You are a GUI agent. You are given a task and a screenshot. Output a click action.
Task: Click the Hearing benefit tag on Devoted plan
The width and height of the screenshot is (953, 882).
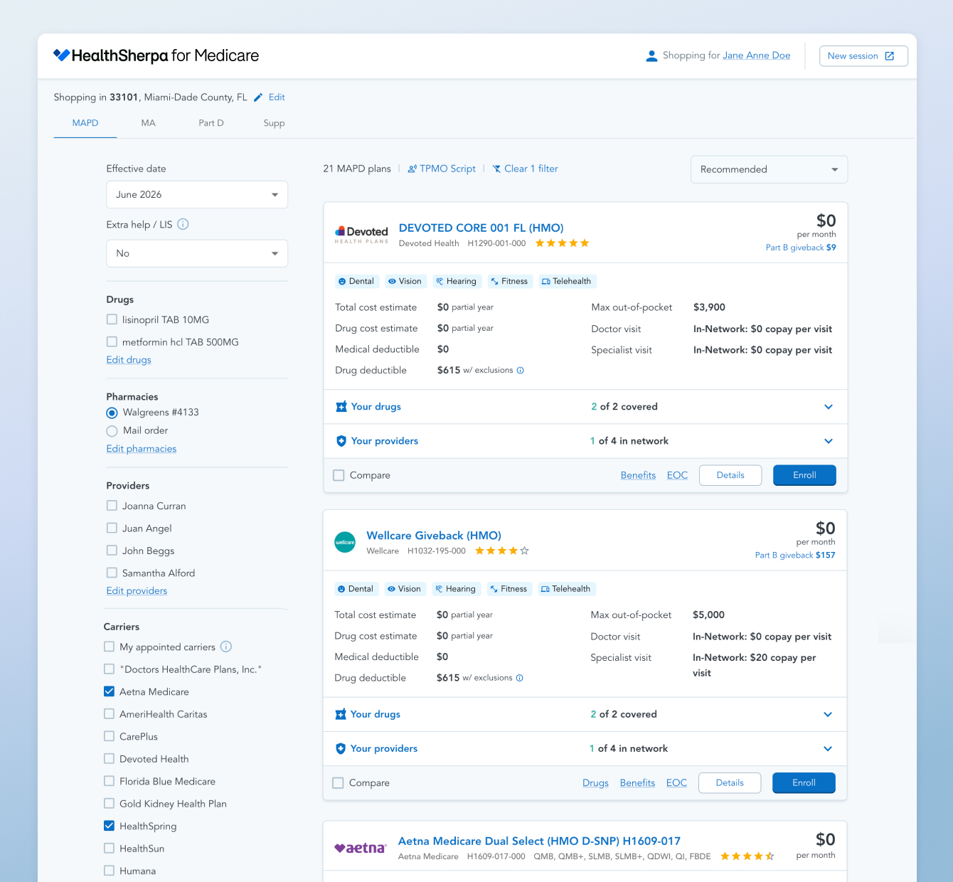[457, 282]
